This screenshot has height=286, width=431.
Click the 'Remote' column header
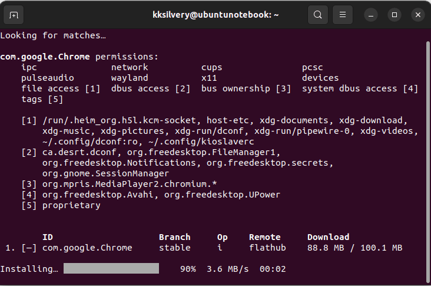point(265,237)
